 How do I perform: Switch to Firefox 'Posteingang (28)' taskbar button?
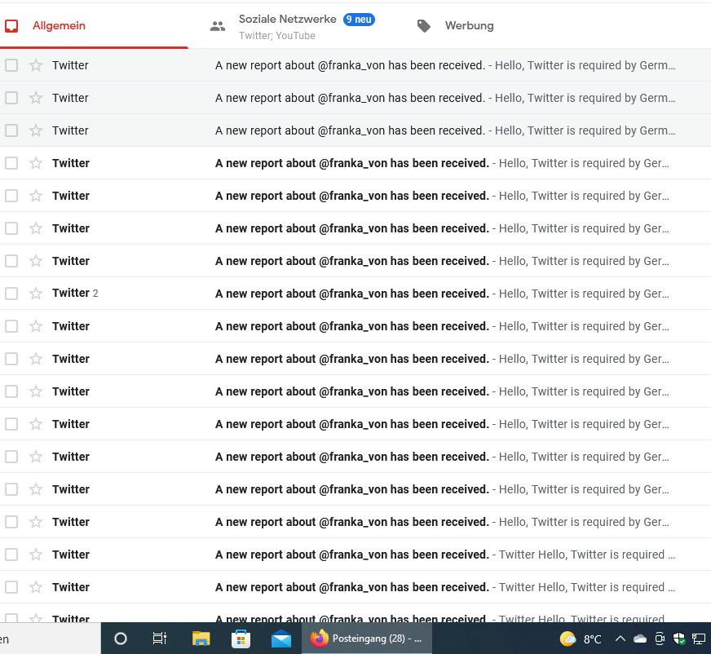pyautogui.click(x=366, y=639)
